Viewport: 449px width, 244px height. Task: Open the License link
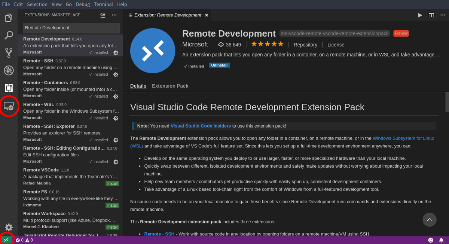point(336,45)
